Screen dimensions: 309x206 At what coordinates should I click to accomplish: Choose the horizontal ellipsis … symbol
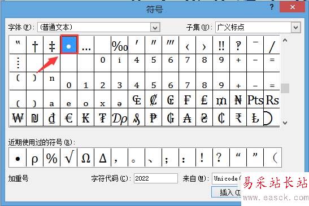[86, 45]
